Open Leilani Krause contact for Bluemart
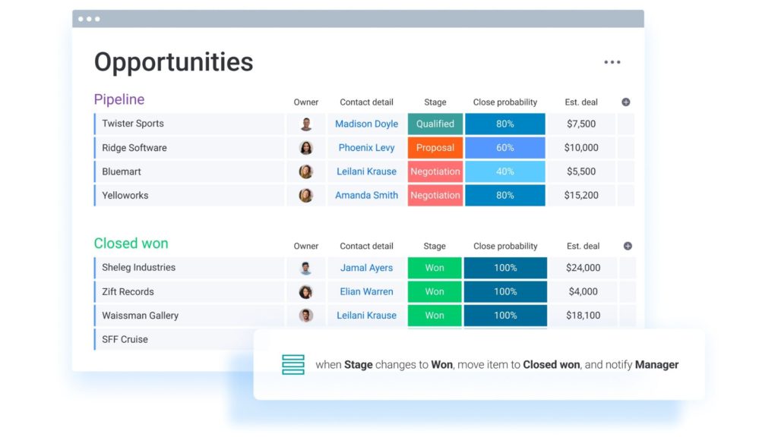The image size is (778, 437). (366, 171)
